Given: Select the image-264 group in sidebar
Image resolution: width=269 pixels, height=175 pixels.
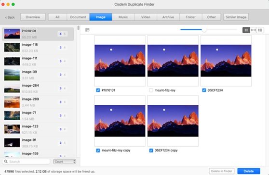Looking at the screenshot, I should coord(38,88).
